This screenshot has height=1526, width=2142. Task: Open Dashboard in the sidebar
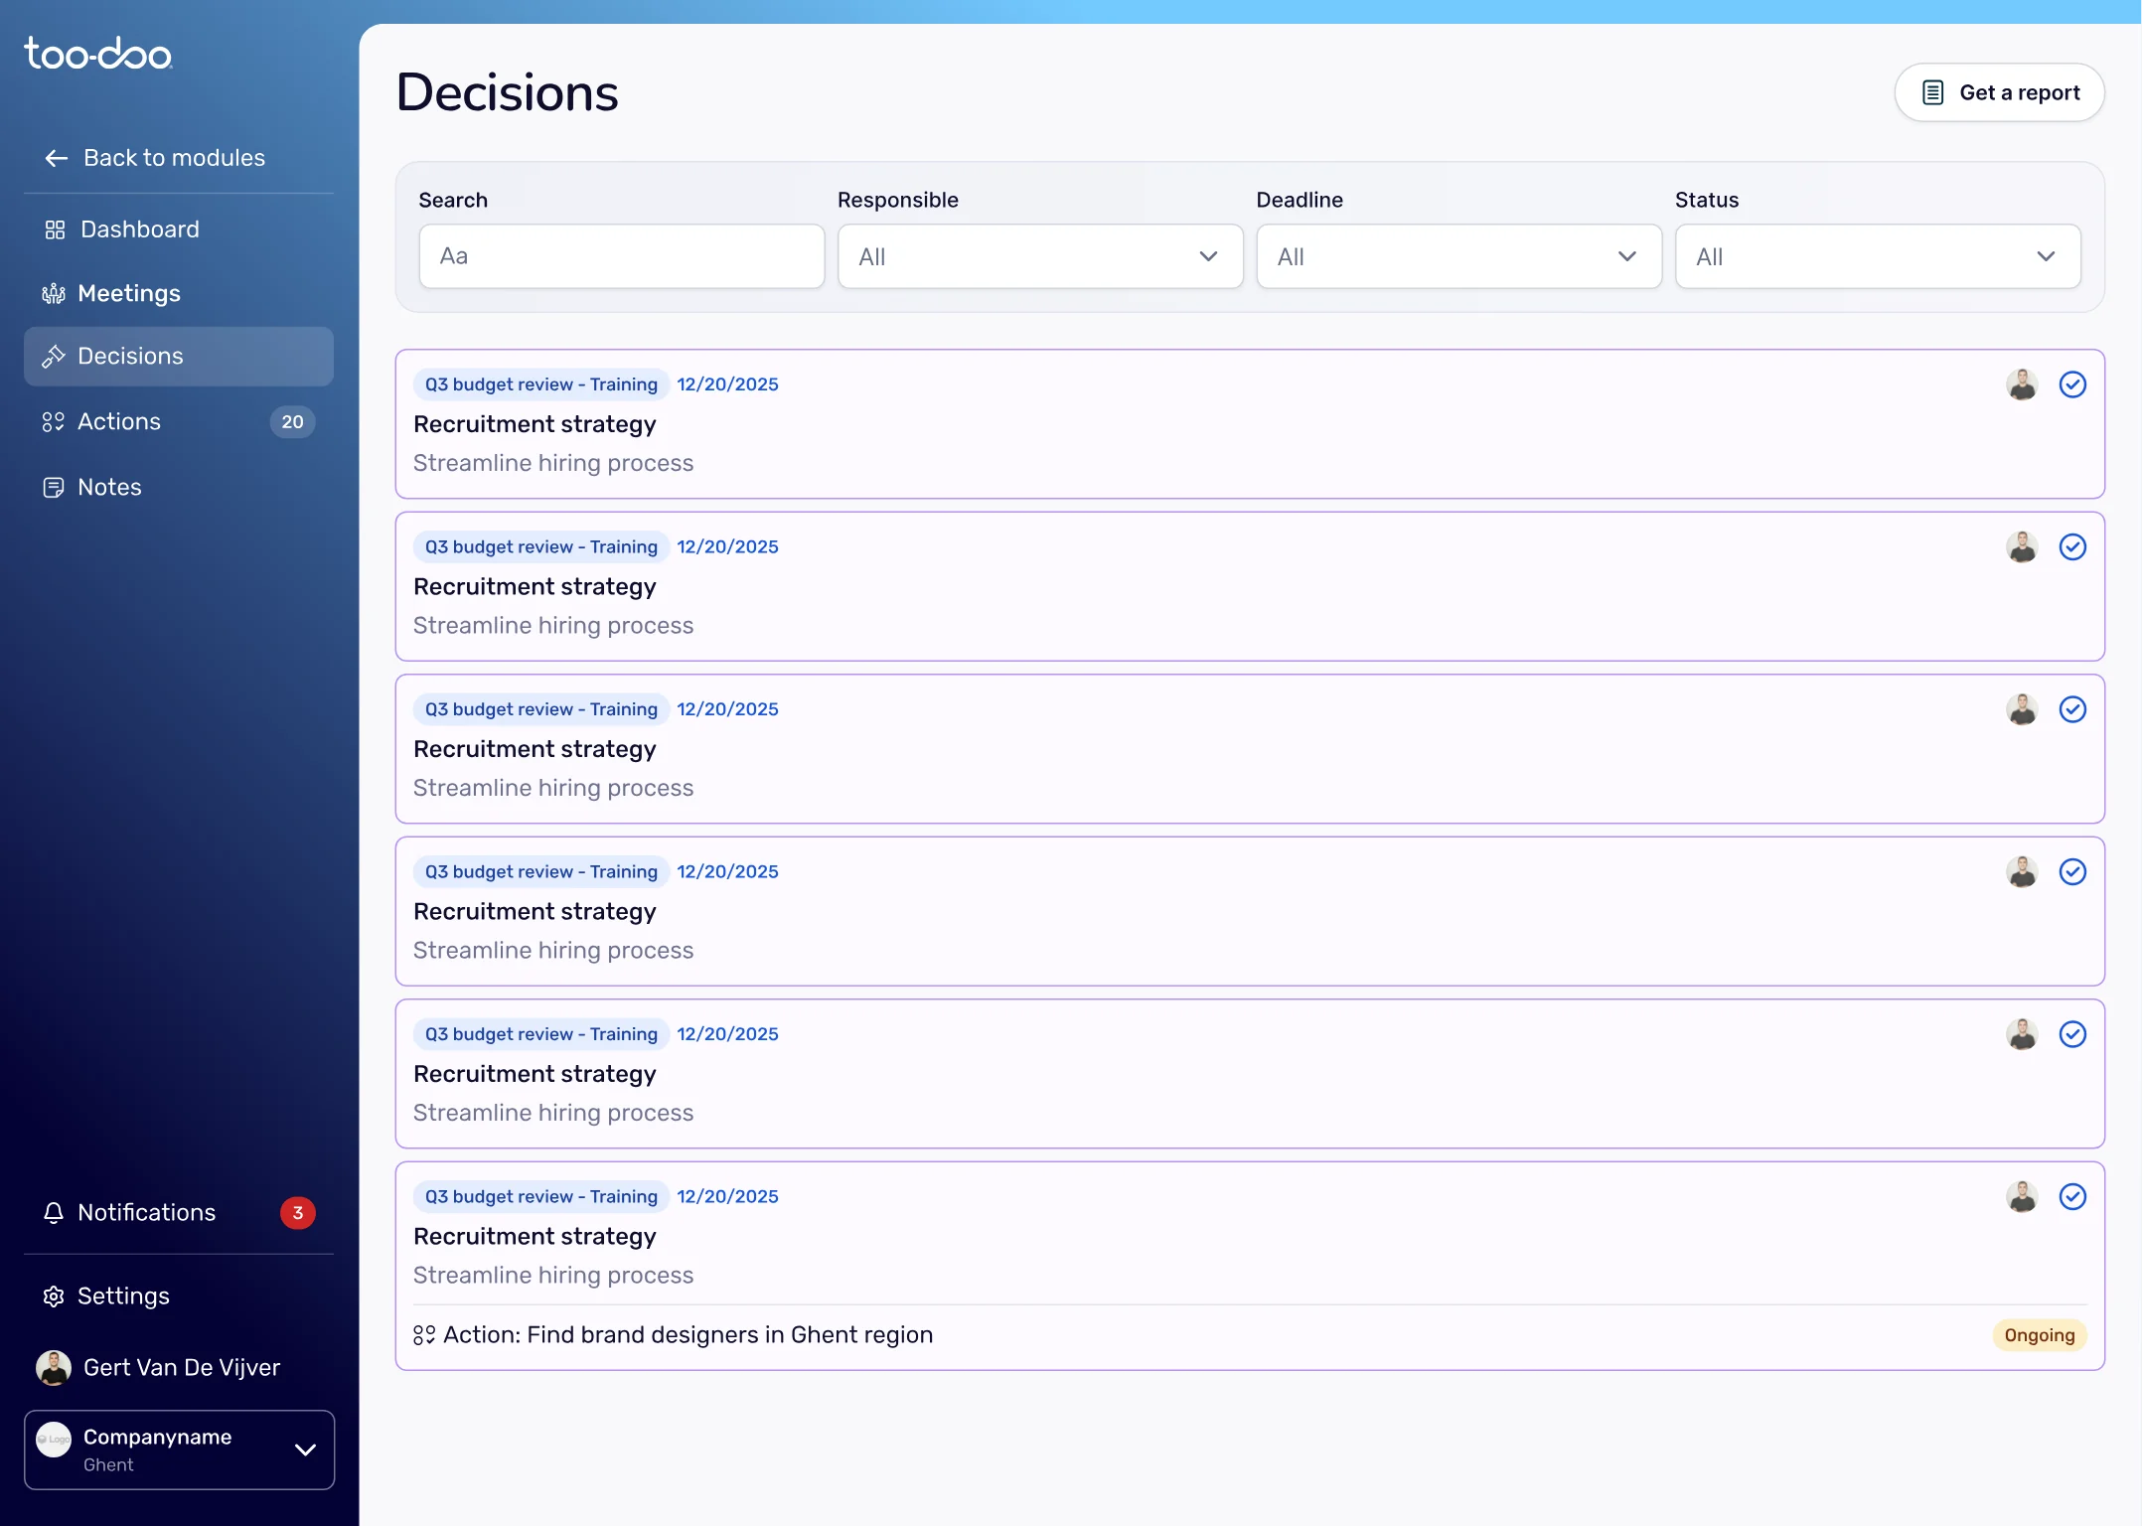click(x=179, y=229)
